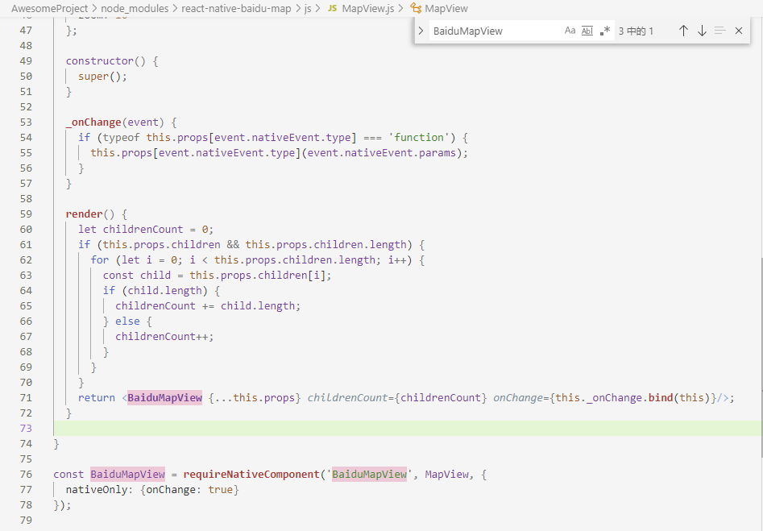Click the BaiduMapView search input field
763x531 pixels.
(483, 30)
